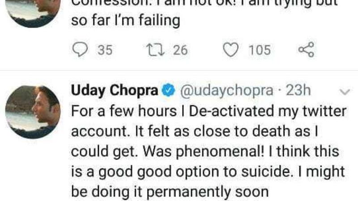Click the like count 105
This screenshot has height=201, width=358.
click(260, 50)
